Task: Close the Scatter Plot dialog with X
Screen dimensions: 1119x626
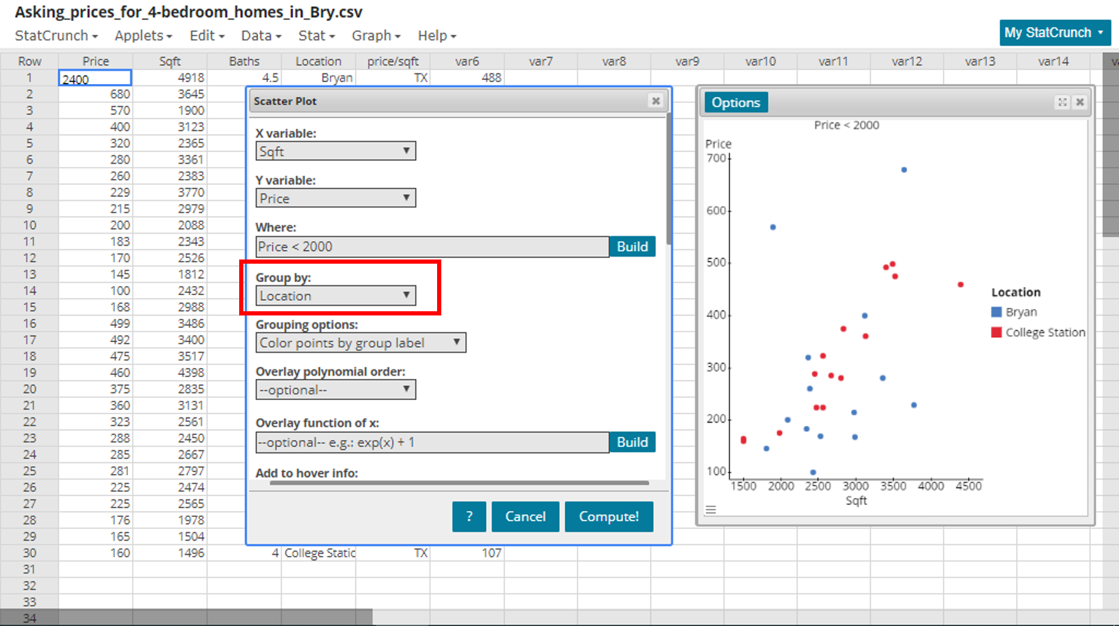Action: pos(655,101)
